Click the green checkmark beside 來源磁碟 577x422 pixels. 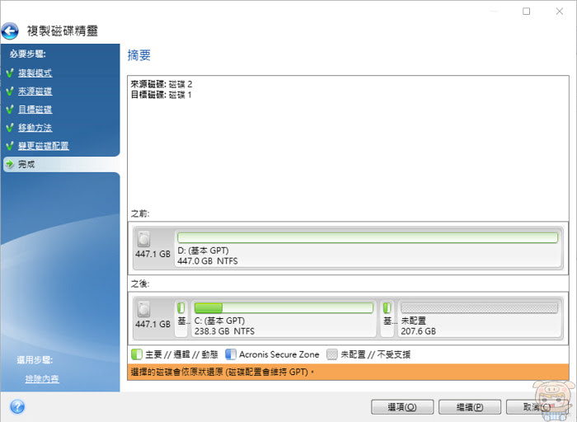[10, 91]
